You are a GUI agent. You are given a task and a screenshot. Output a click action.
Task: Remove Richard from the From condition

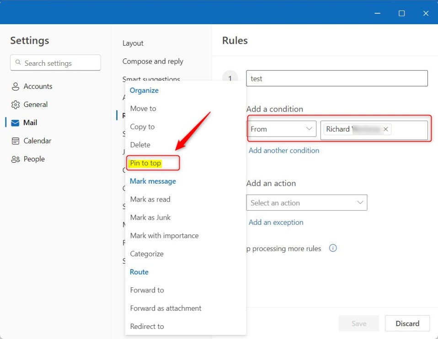[386, 129]
